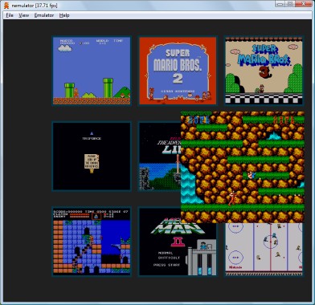Click the nemulator Mario icon in title bar
The width and height of the screenshot is (315, 305).
pos(6,6)
